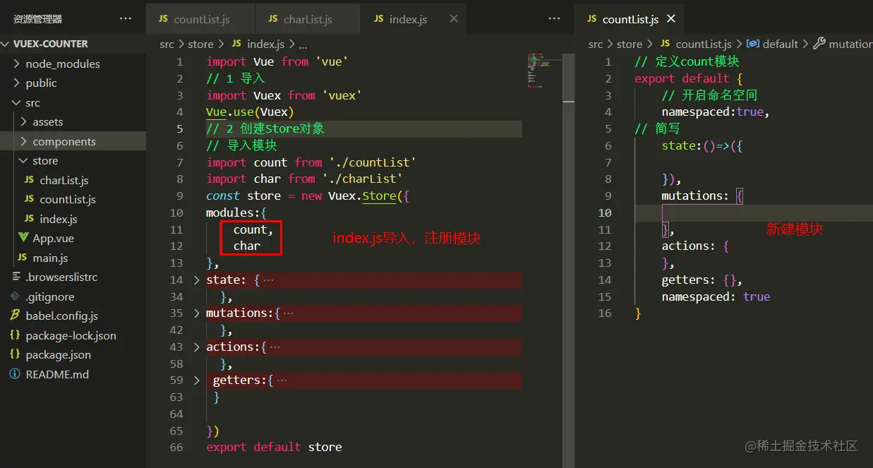The height and width of the screenshot is (468, 873).
Task: Click Vue icon beside App.vue
Action: (x=22, y=239)
